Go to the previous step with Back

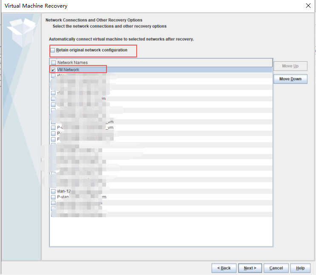(224, 268)
